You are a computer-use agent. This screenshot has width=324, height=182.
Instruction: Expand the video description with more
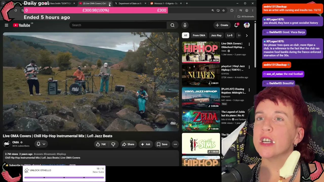[72, 165]
